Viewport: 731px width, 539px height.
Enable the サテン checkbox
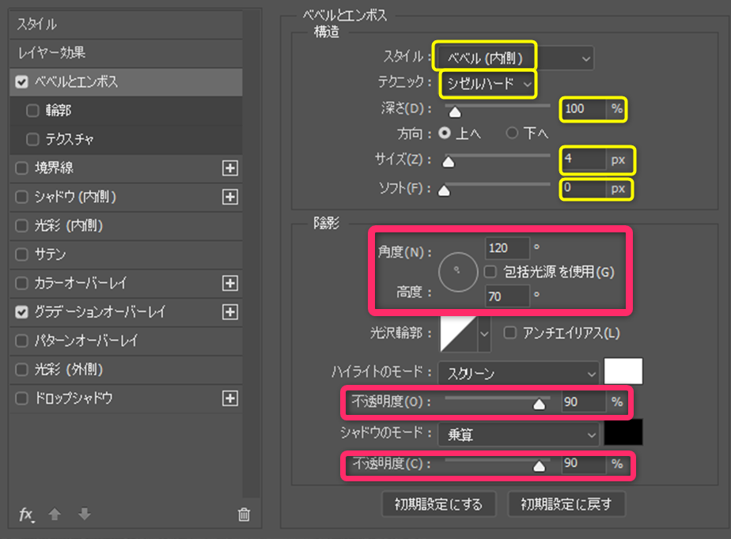click(x=21, y=254)
